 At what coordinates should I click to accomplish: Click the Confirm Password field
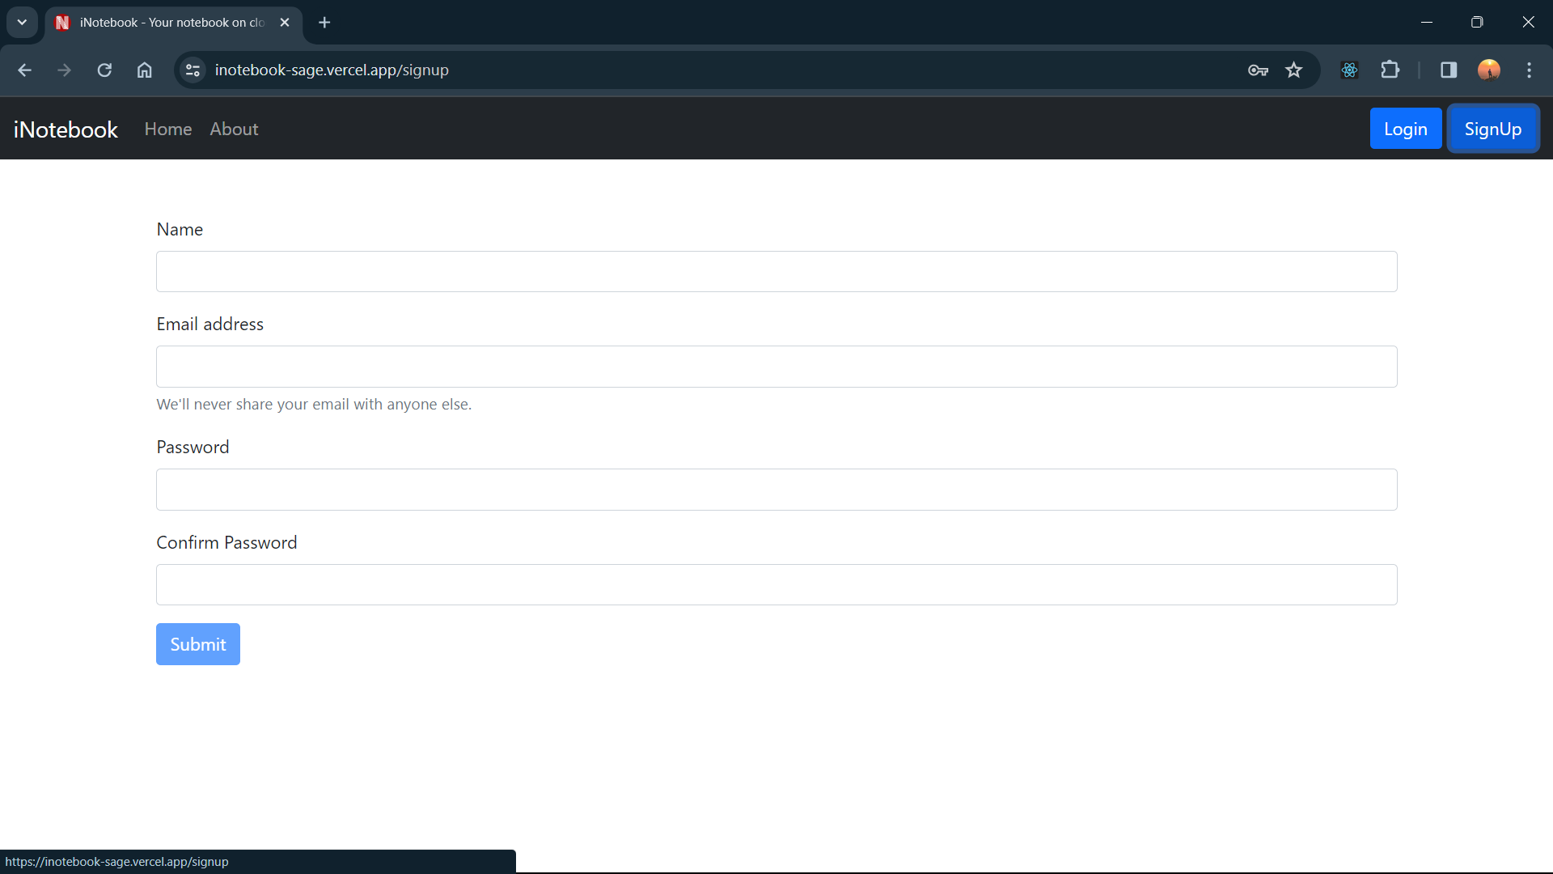[776, 584]
